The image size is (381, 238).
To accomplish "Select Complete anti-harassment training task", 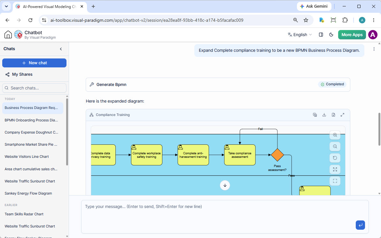I will (x=193, y=155).
